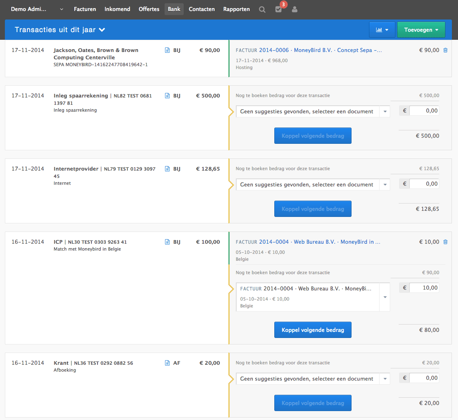The height and width of the screenshot is (420, 458).
Task: Click document icon for Internetprovider transaction
Action: tap(167, 169)
